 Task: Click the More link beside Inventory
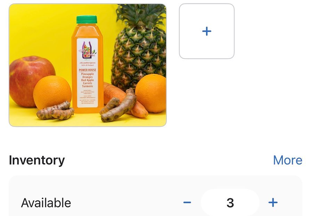(288, 160)
